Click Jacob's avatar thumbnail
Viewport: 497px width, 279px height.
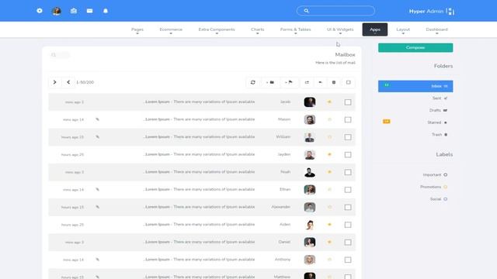[310, 102]
